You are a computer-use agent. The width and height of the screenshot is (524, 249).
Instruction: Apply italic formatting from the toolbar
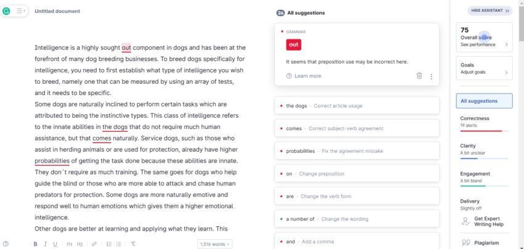coord(45,244)
